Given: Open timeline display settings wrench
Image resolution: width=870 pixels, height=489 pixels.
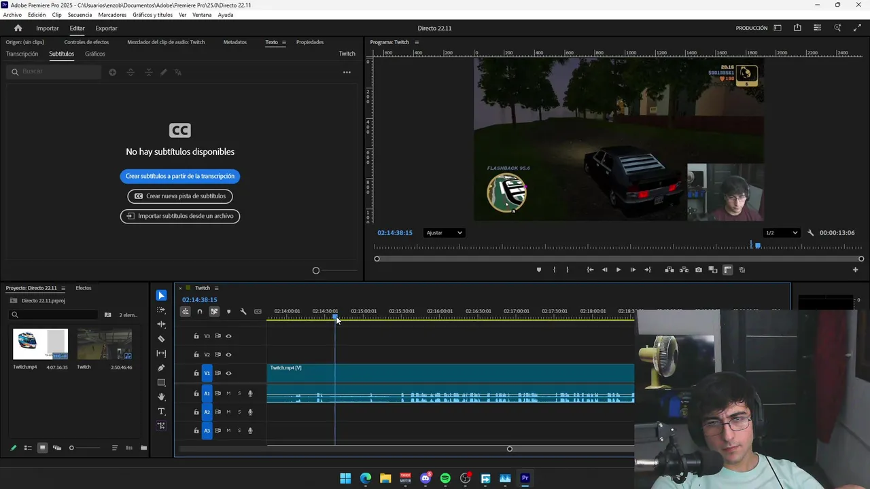Looking at the screenshot, I should tap(243, 312).
